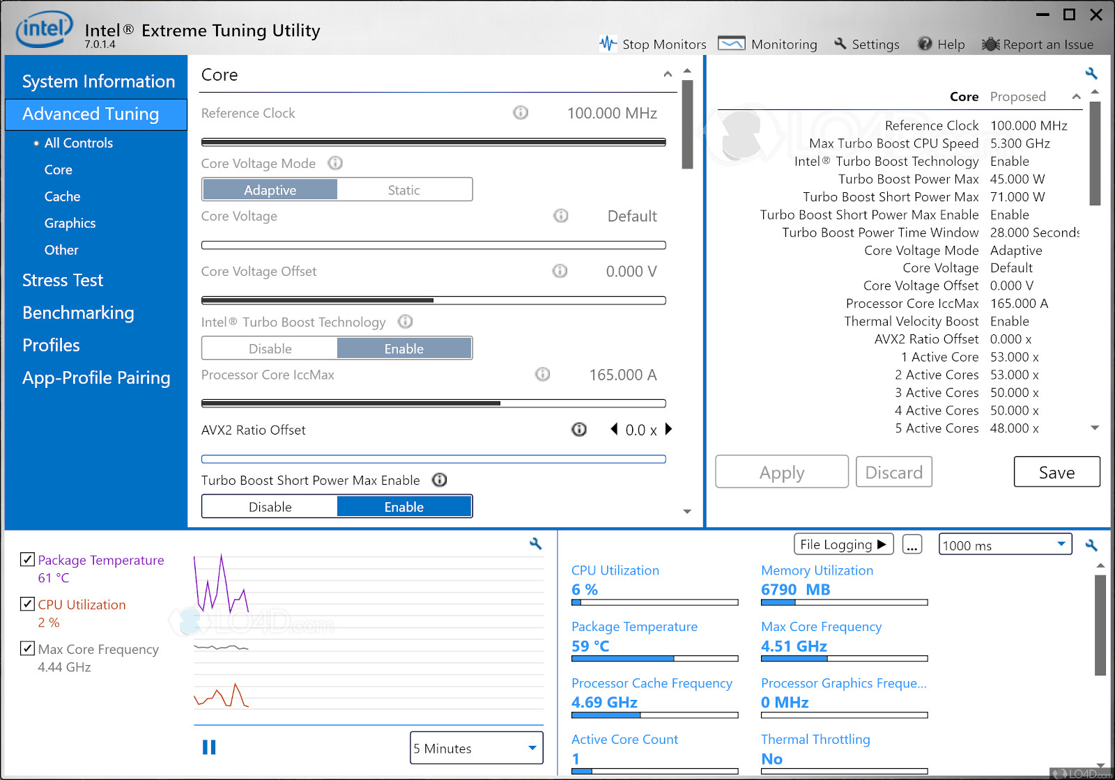Open Benchmarking section
1115x780 pixels.
point(78,313)
